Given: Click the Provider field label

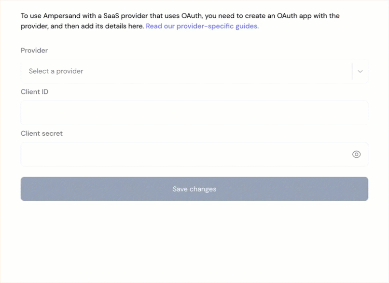Looking at the screenshot, I should [34, 50].
